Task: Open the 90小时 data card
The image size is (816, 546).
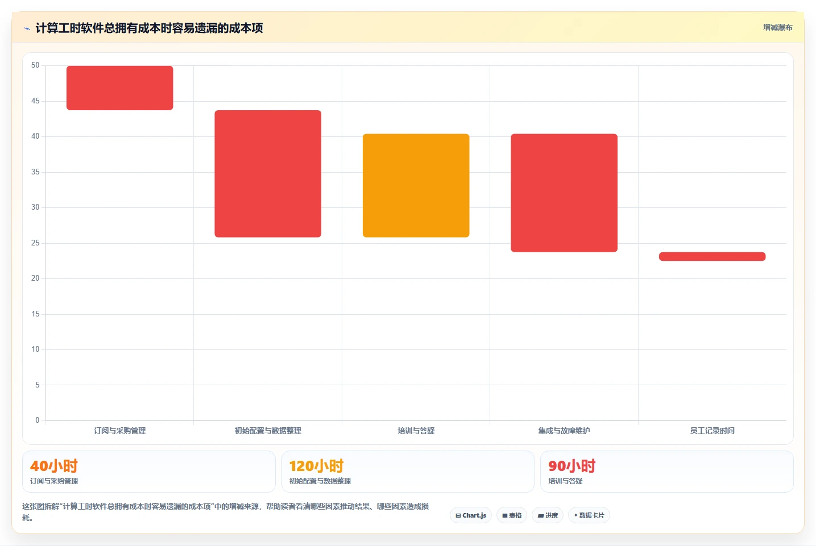Action: [667, 472]
